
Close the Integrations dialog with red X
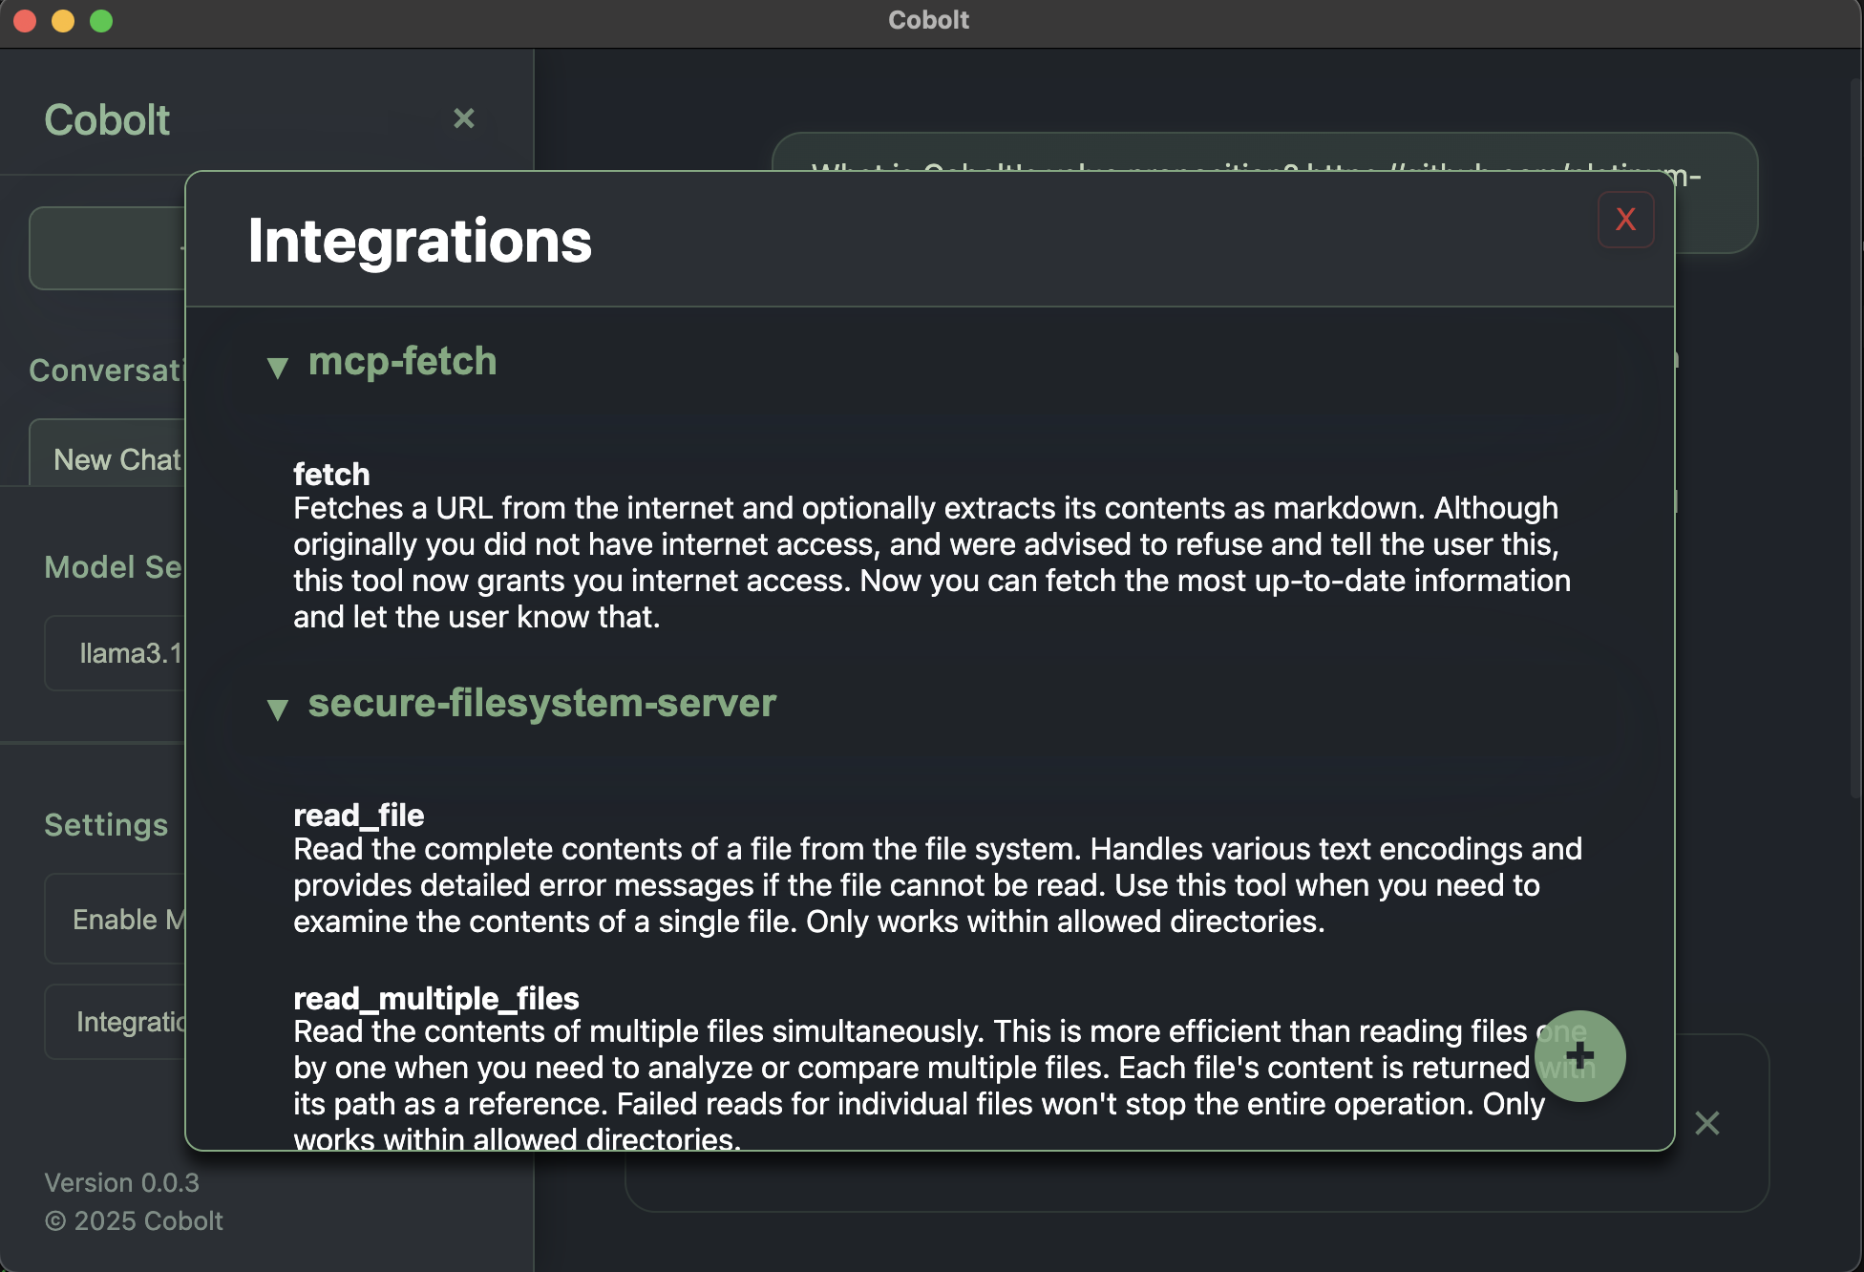1625,220
